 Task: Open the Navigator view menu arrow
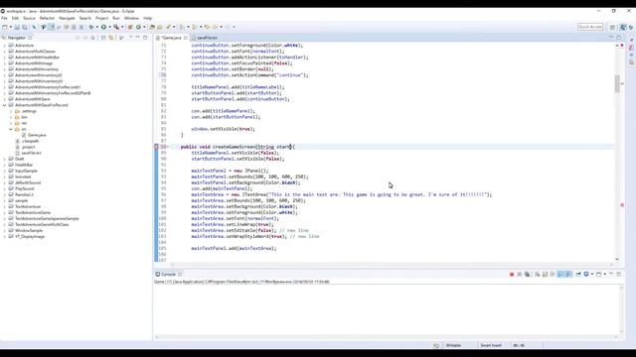point(130,38)
